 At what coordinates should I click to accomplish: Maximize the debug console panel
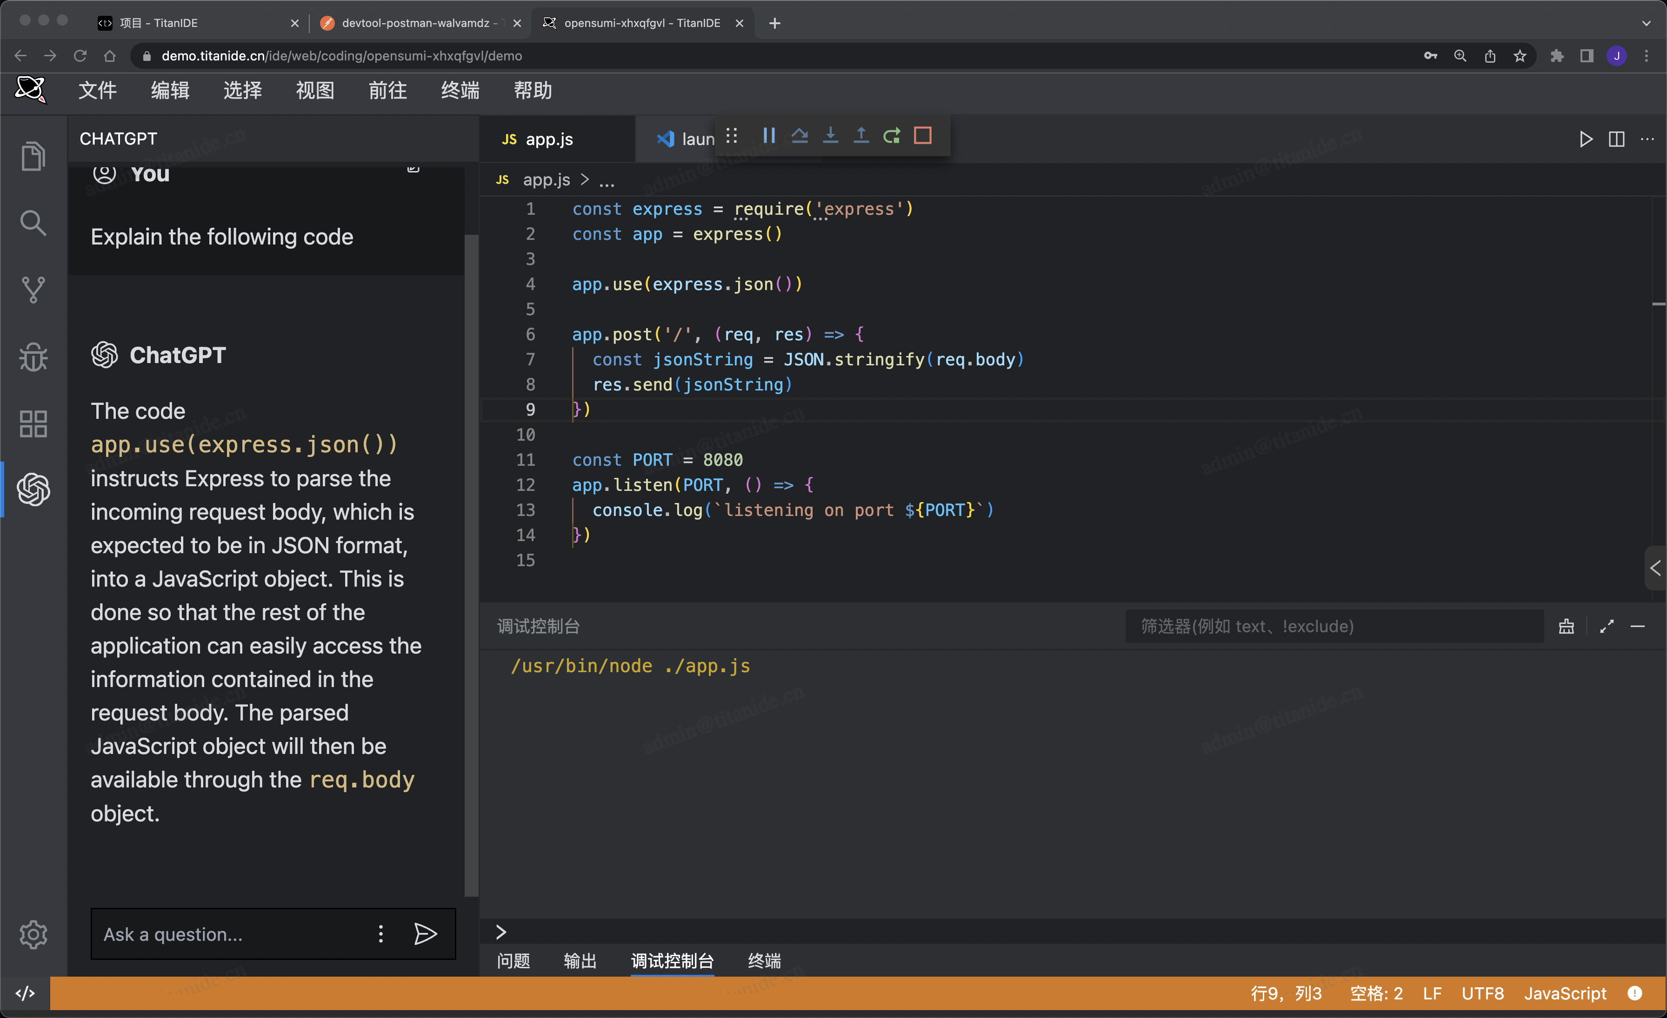tap(1607, 627)
